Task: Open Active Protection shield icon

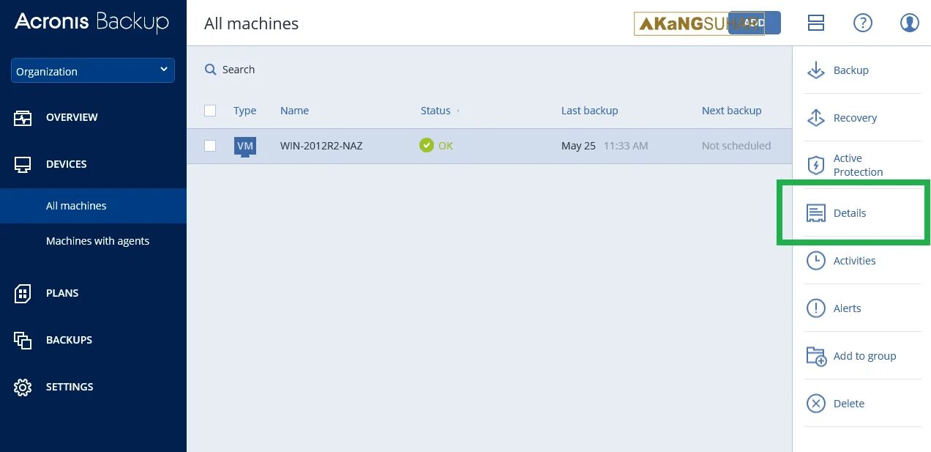Action: click(x=815, y=165)
